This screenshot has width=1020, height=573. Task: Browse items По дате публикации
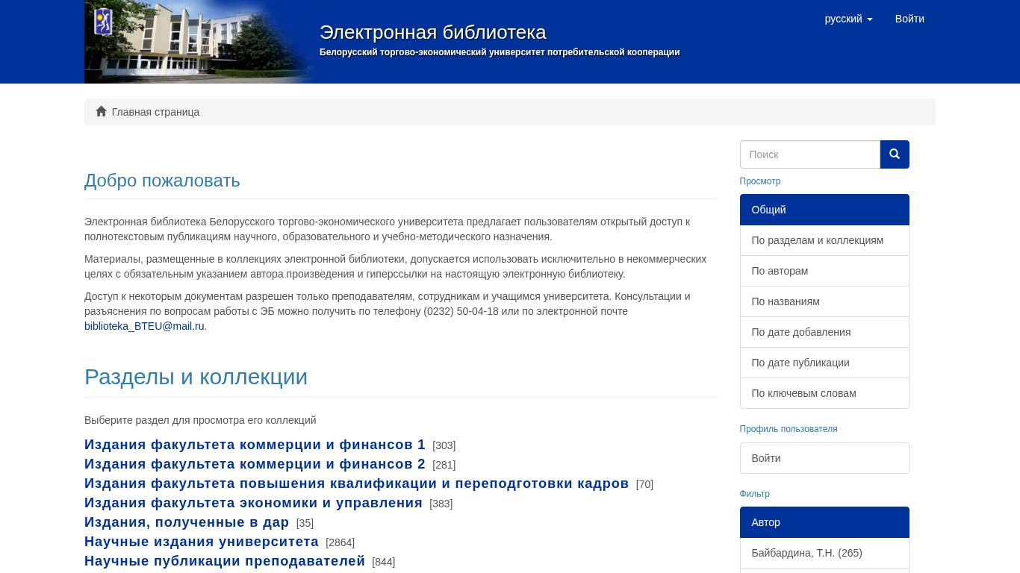(x=800, y=363)
